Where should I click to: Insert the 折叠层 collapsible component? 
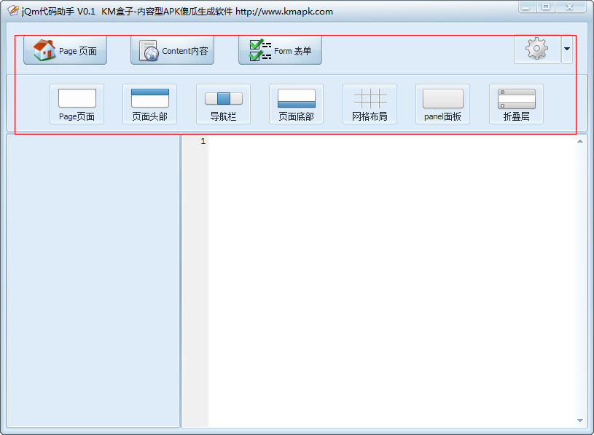coord(516,104)
